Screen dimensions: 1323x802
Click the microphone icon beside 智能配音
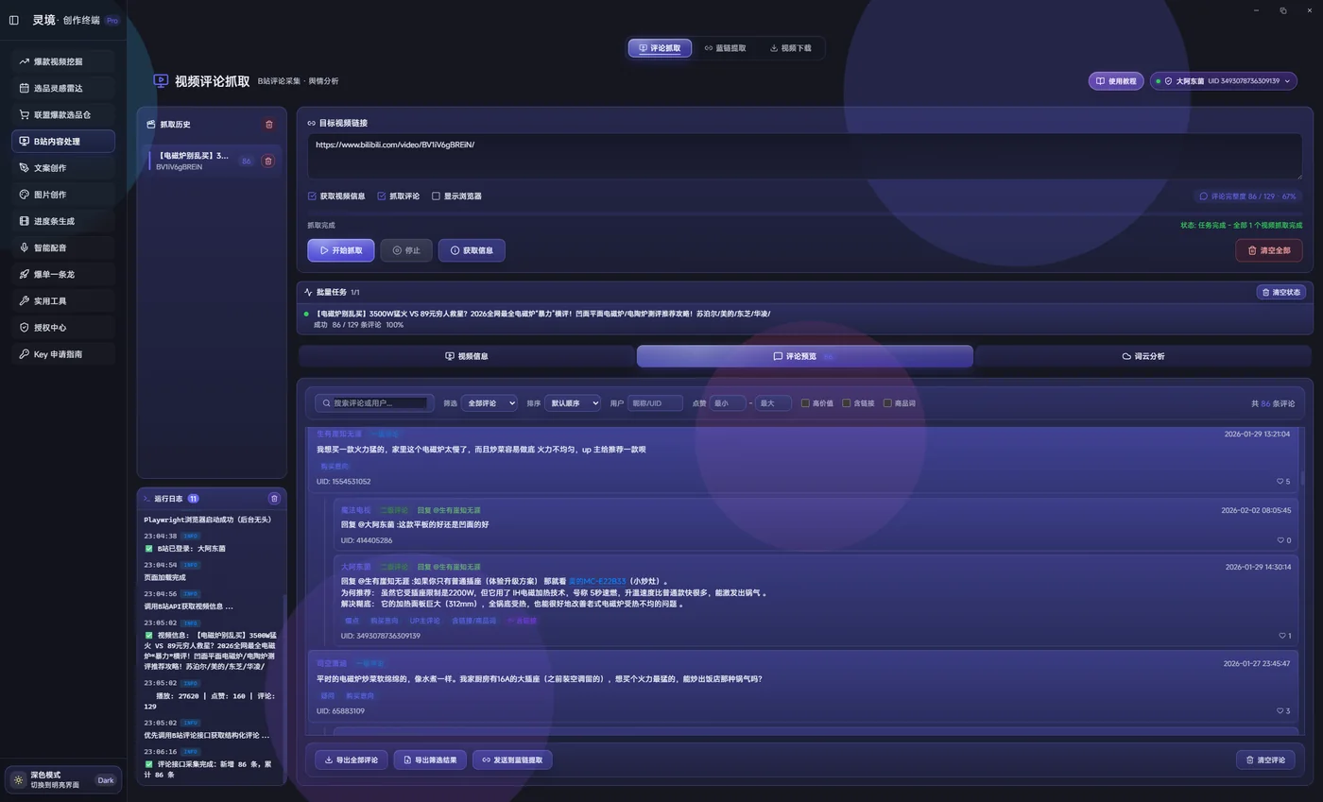(x=25, y=247)
